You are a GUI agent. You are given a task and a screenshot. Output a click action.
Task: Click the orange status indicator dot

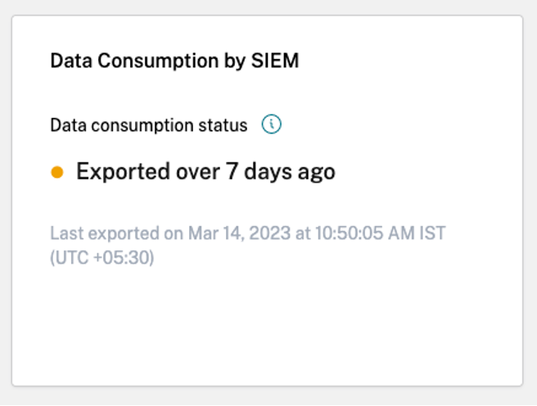pyautogui.click(x=57, y=173)
